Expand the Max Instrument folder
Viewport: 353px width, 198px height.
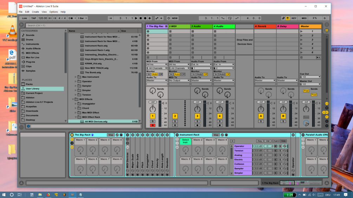[x=76, y=77]
